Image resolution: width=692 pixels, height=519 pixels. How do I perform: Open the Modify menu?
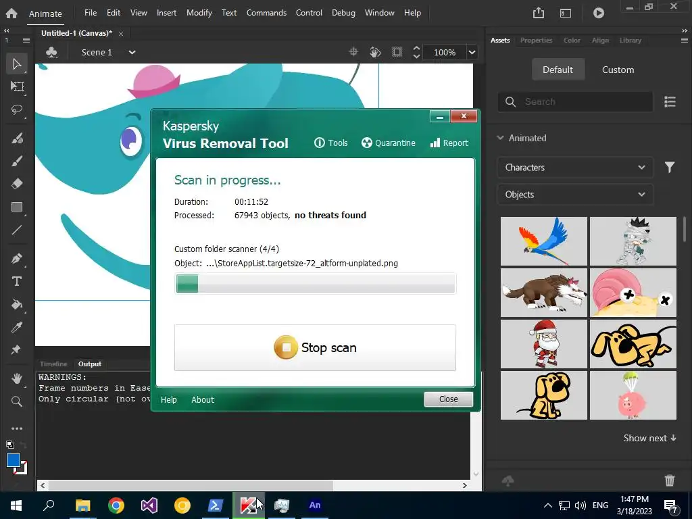[x=199, y=13]
